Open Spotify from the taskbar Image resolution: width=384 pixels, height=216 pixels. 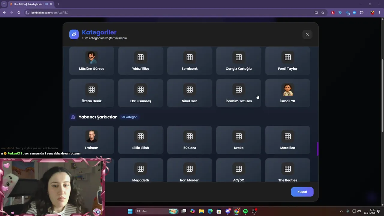click(245, 211)
